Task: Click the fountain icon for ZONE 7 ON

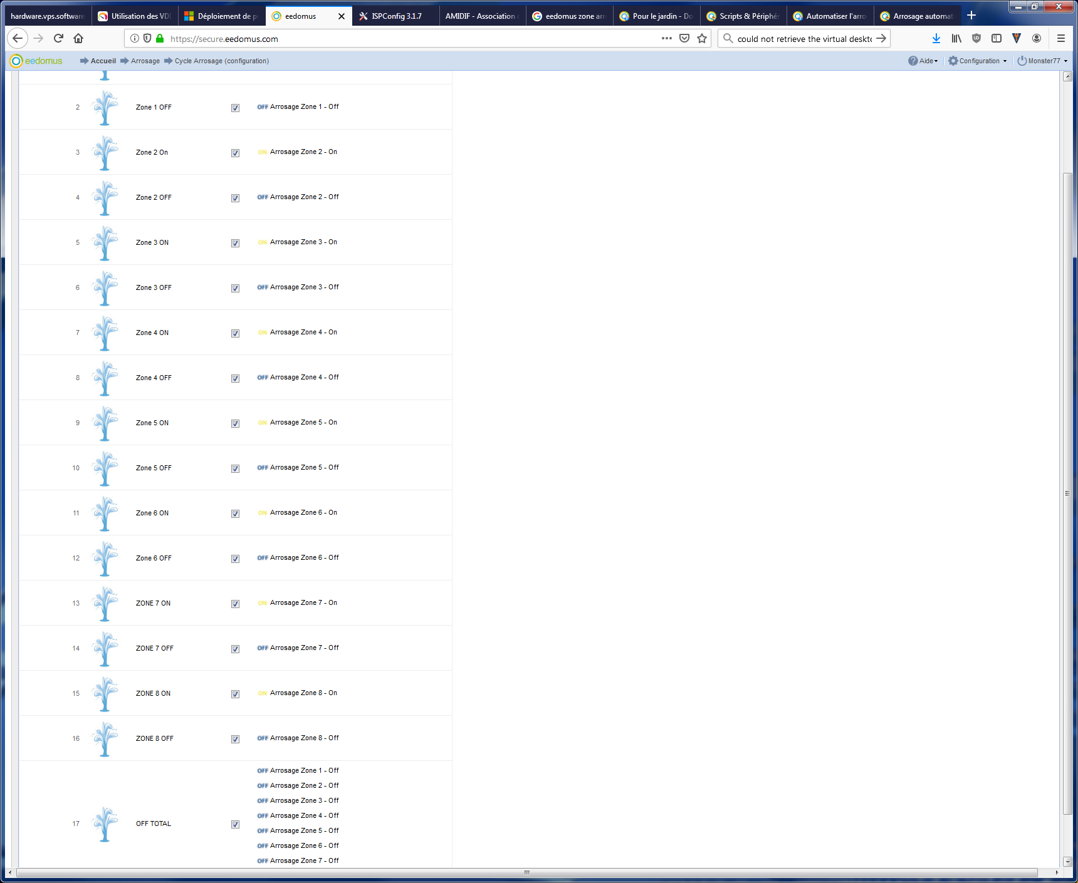Action: point(105,604)
